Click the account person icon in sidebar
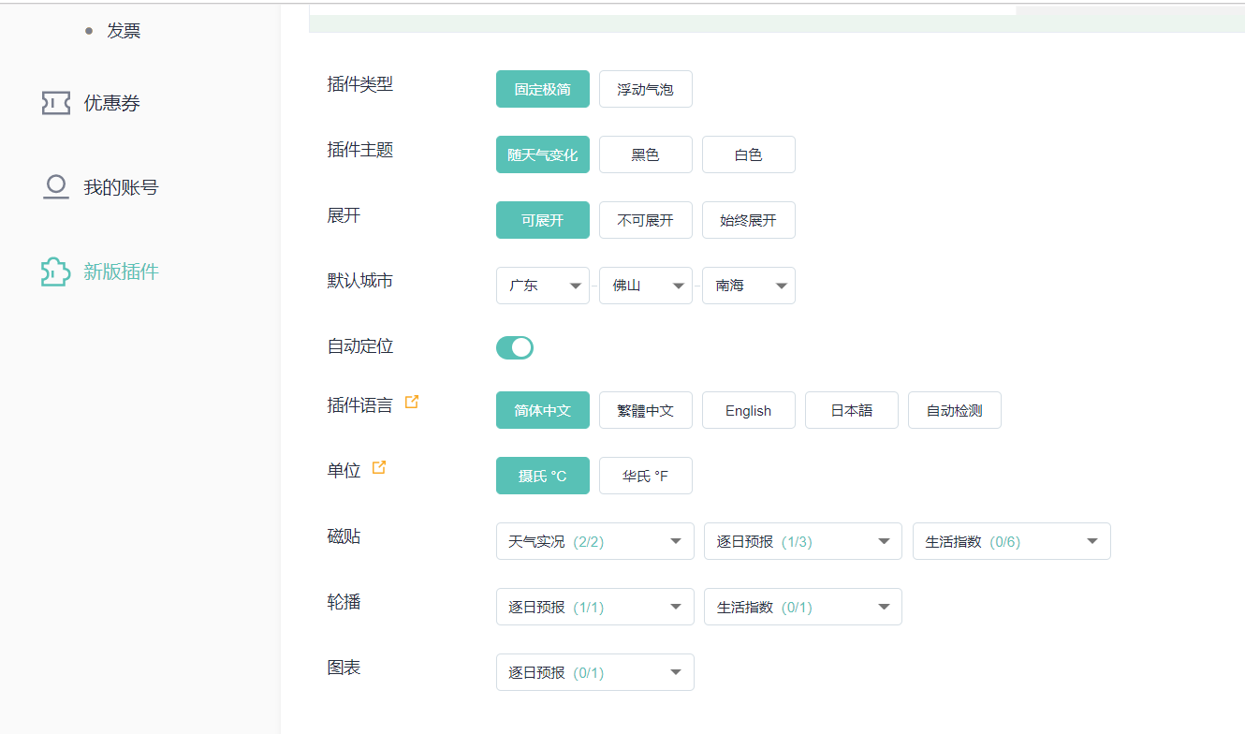The image size is (1245, 734). click(x=56, y=187)
